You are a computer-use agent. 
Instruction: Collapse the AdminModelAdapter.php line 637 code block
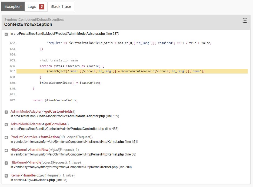point(6,34)
